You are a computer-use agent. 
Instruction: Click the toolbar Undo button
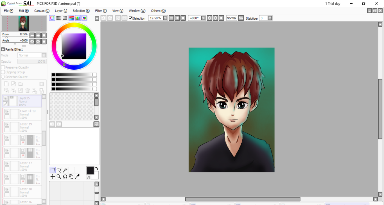(x=103, y=18)
